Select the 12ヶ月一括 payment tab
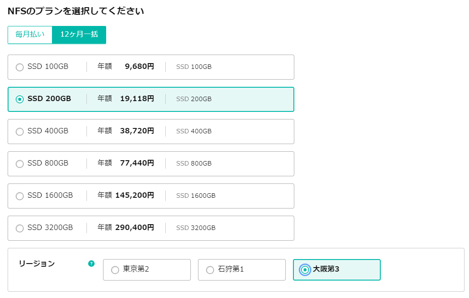469x298 pixels. click(x=79, y=34)
